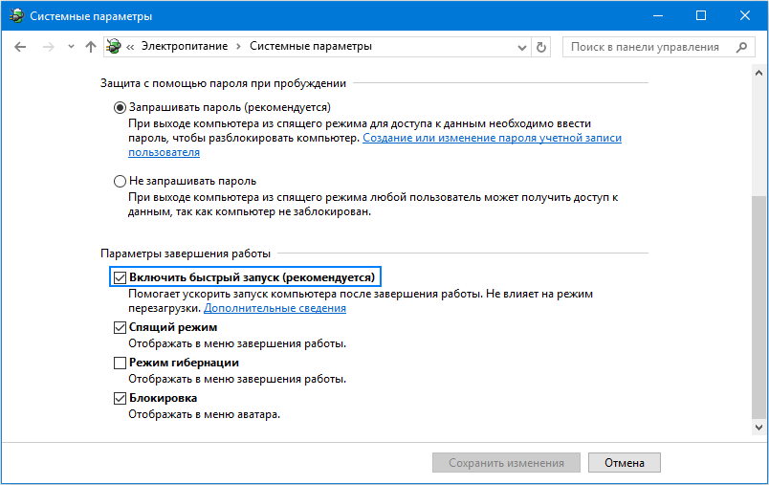Disable the «Включить быстрый запуск» checkbox

120,277
